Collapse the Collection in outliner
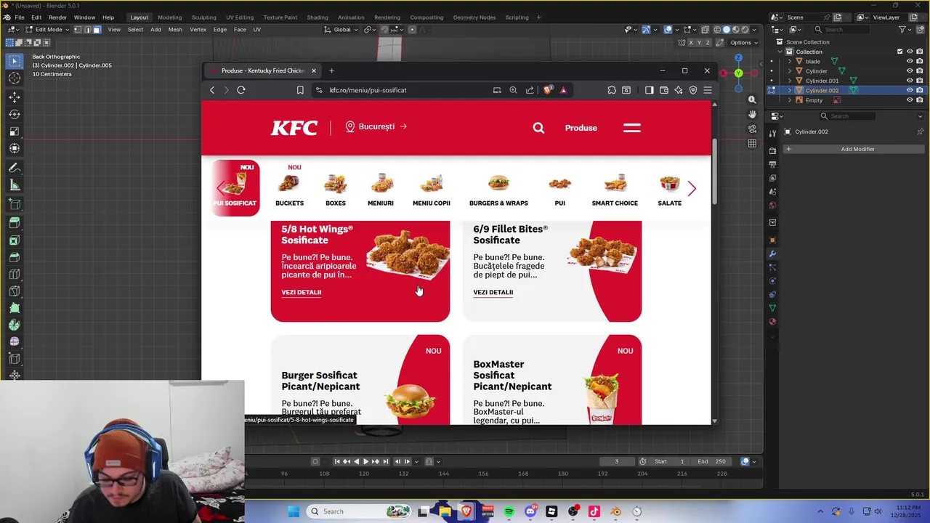This screenshot has width=930, height=523. [780, 52]
